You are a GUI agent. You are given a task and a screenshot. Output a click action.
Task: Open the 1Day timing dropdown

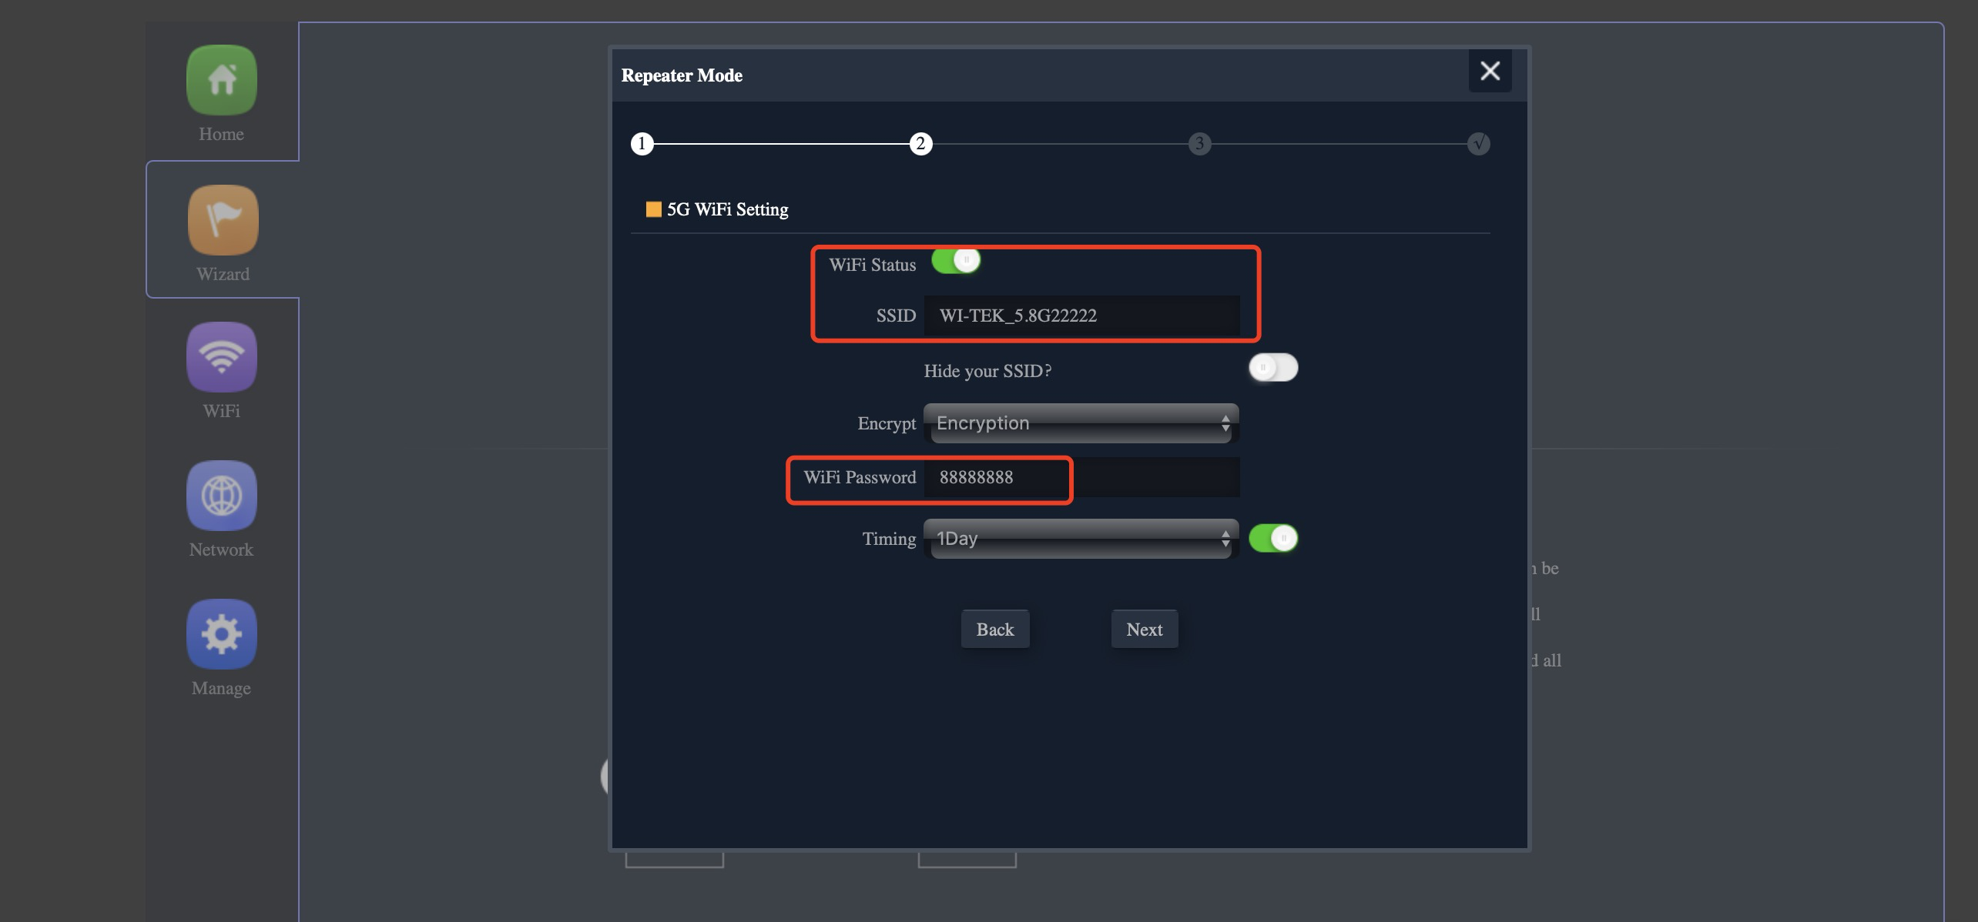(1080, 539)
